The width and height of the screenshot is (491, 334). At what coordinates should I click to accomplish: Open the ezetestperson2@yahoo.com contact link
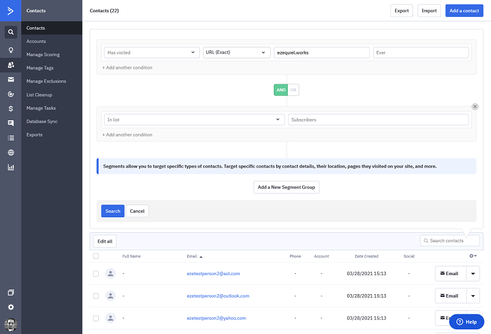click(x=217, y=318)
